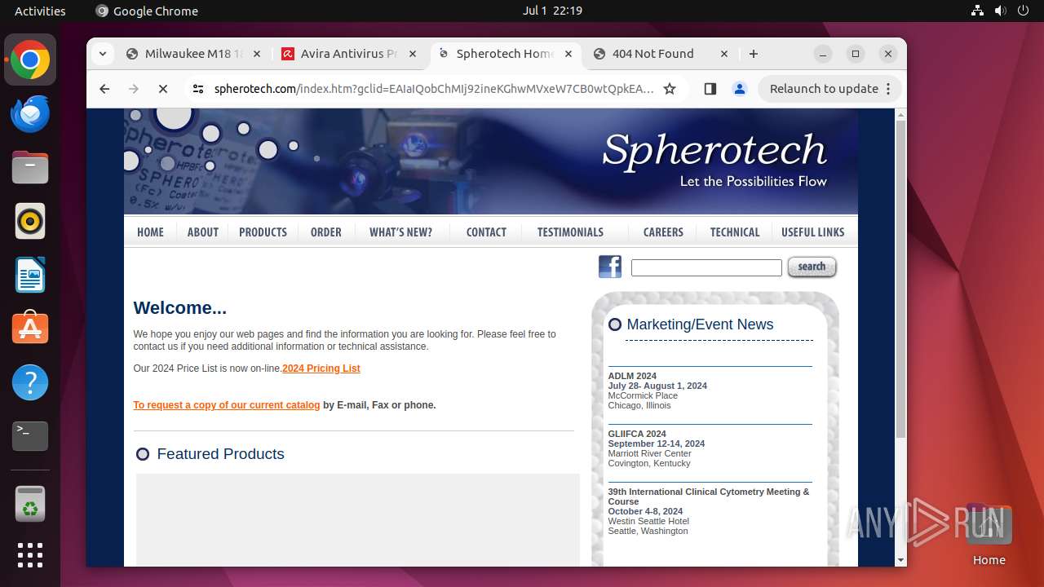
Task: Close the Milwaukee M18 tab
Action: click(x=256, y=54)
